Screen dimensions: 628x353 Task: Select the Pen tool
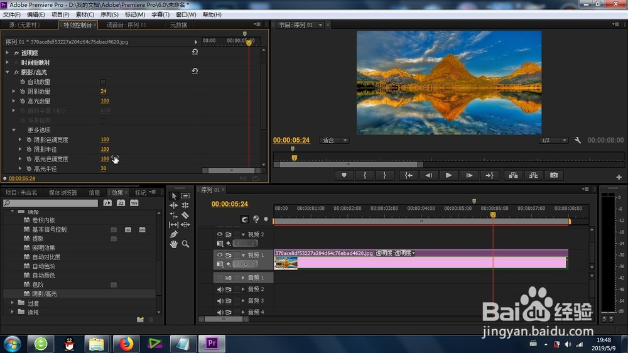[x=173, y=234]
